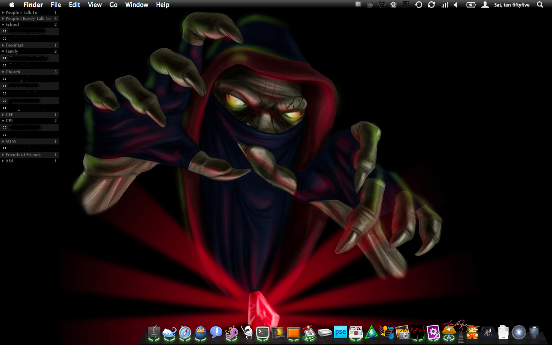Screen dimensions: 552x345
Task: Open the colorful music notes app
Action: coord(387,332)
